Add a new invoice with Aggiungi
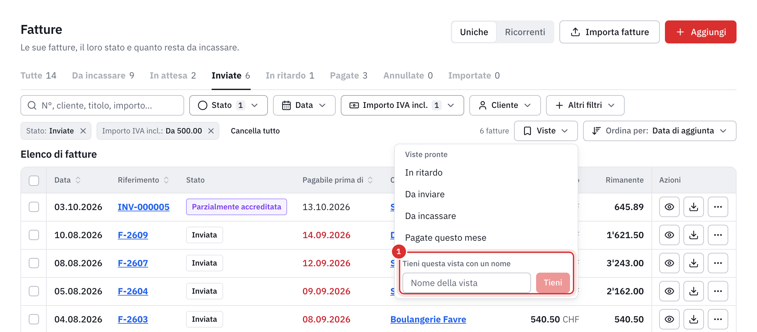This screenshot has width=757, height=332. pos(700,32)
